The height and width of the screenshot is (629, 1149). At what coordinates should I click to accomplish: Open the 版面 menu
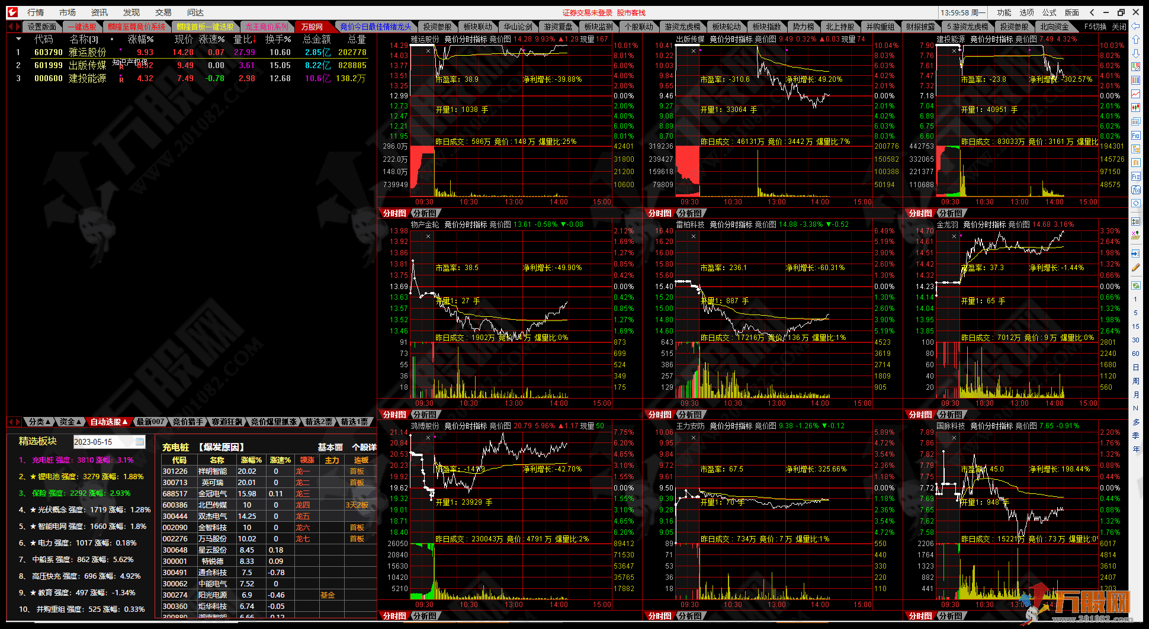(x=1072, y=12)
